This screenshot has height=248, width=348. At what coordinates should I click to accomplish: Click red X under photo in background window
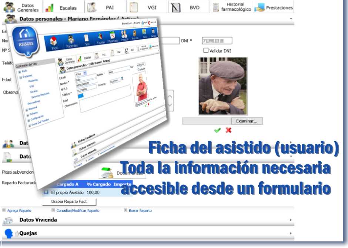click(x=228, y=130)
